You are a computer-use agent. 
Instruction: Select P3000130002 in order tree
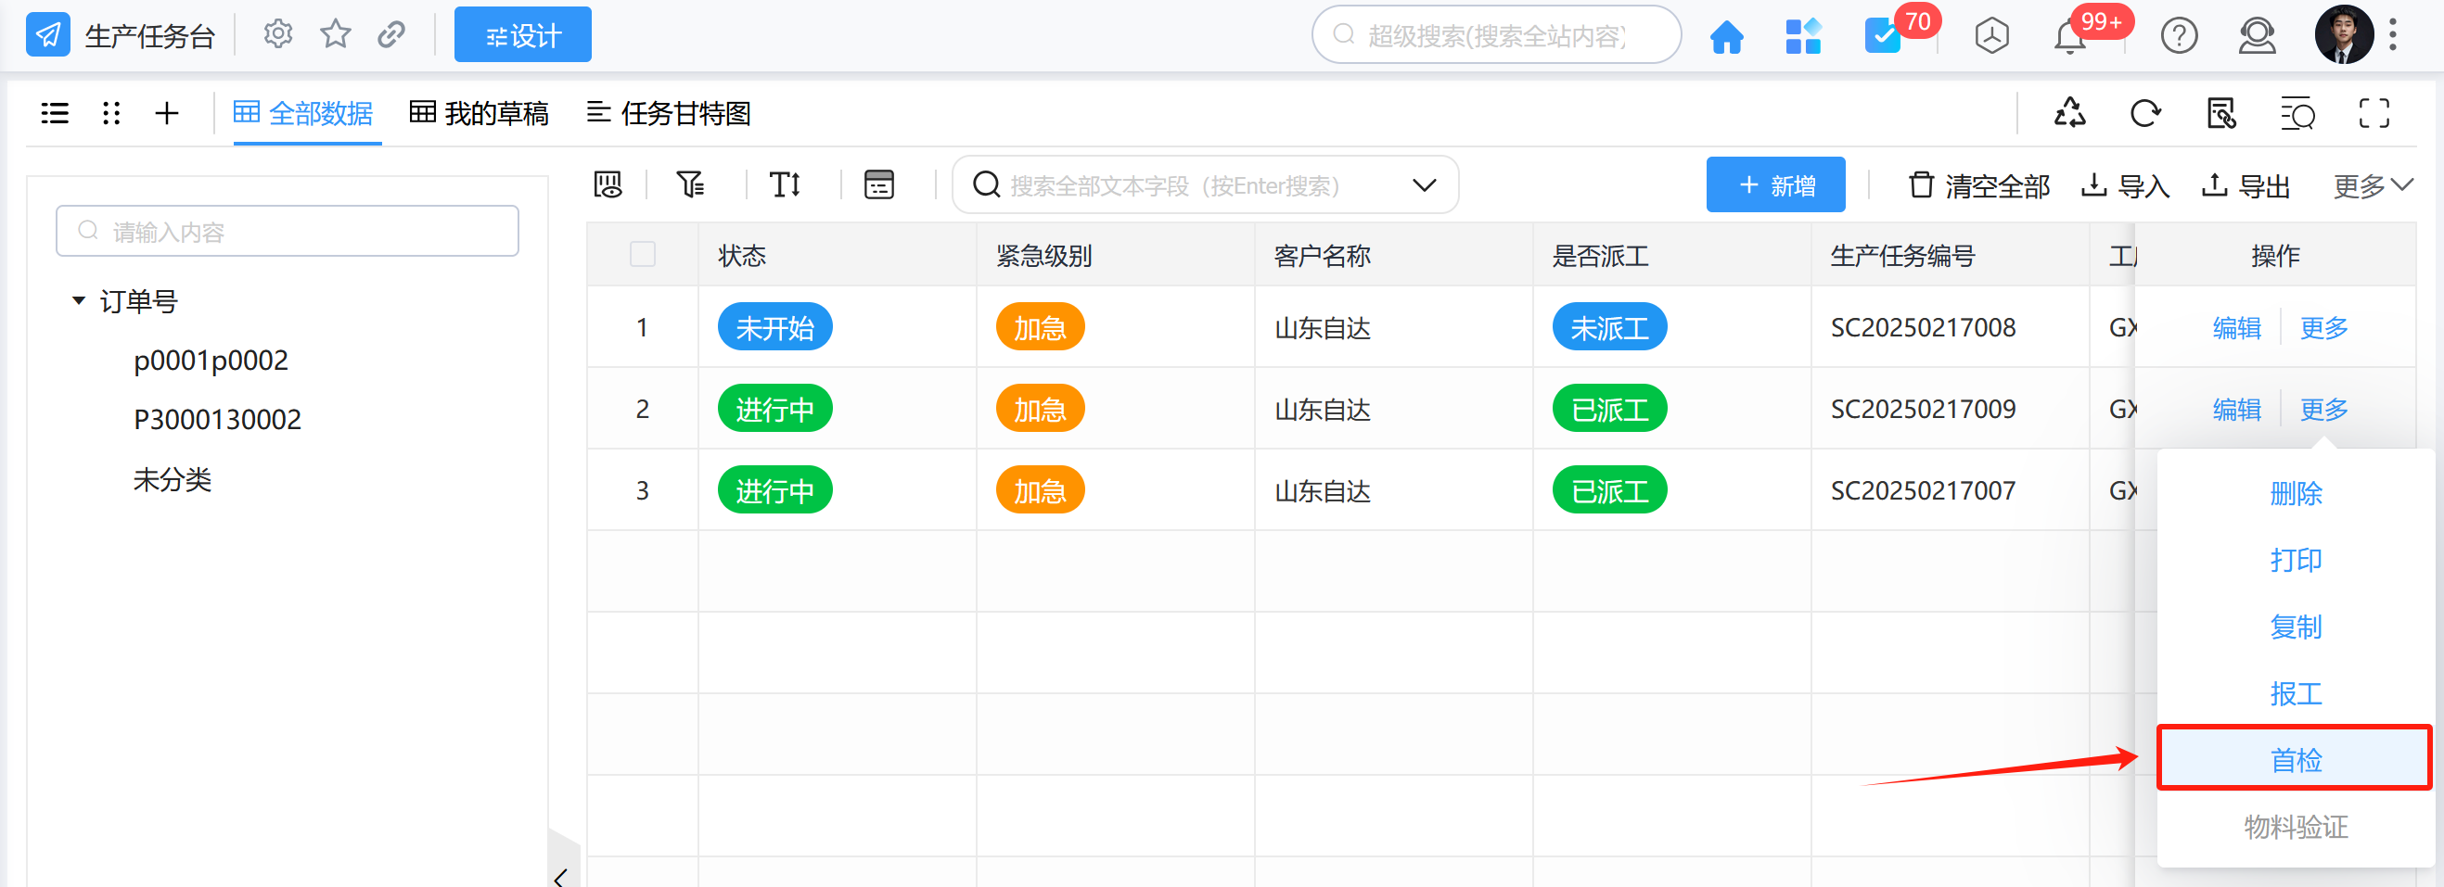[x=217, y=419]
